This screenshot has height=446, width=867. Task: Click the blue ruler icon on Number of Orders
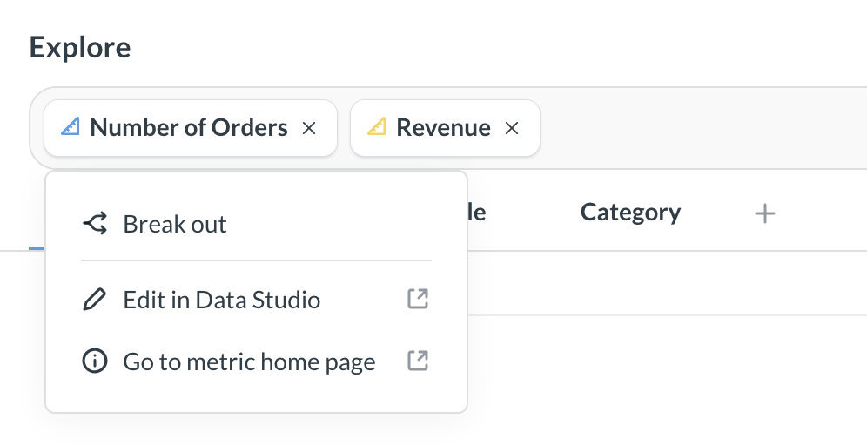[71, 128]
